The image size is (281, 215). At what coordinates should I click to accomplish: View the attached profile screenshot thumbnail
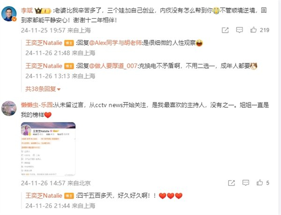(48, 149)
